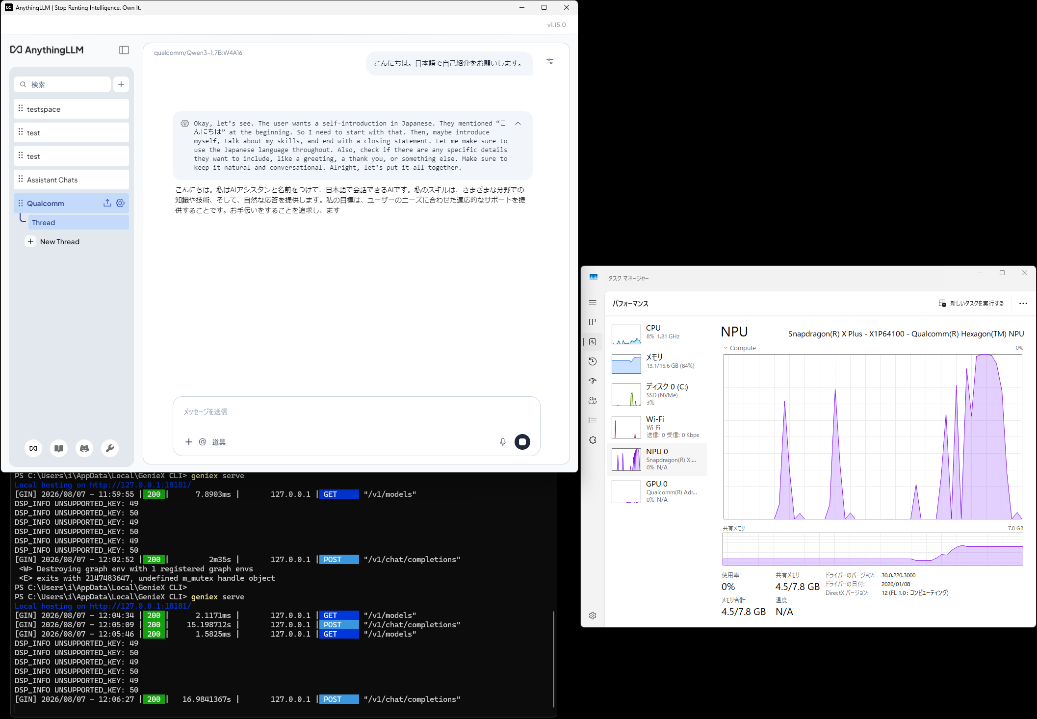Click the AnythingLLM logo in the sidebar header

47,50
